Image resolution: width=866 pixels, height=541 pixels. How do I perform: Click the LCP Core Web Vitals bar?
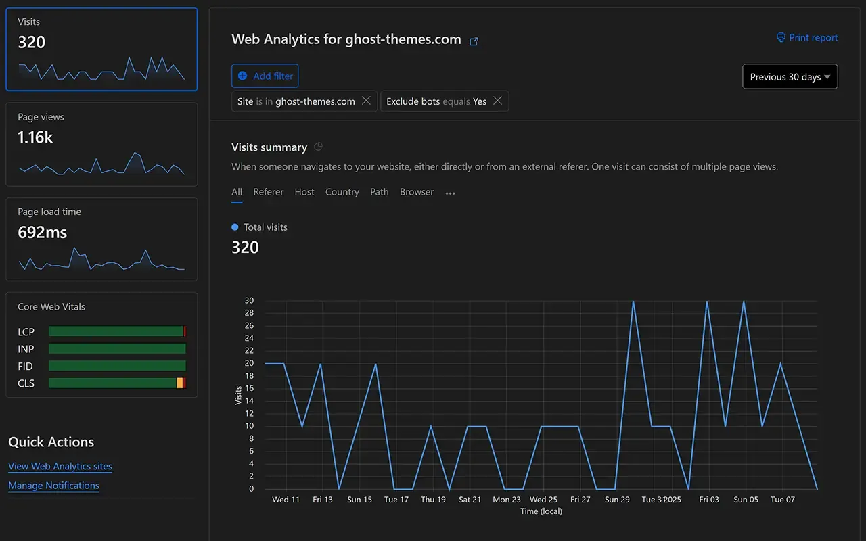click(116, 331)
